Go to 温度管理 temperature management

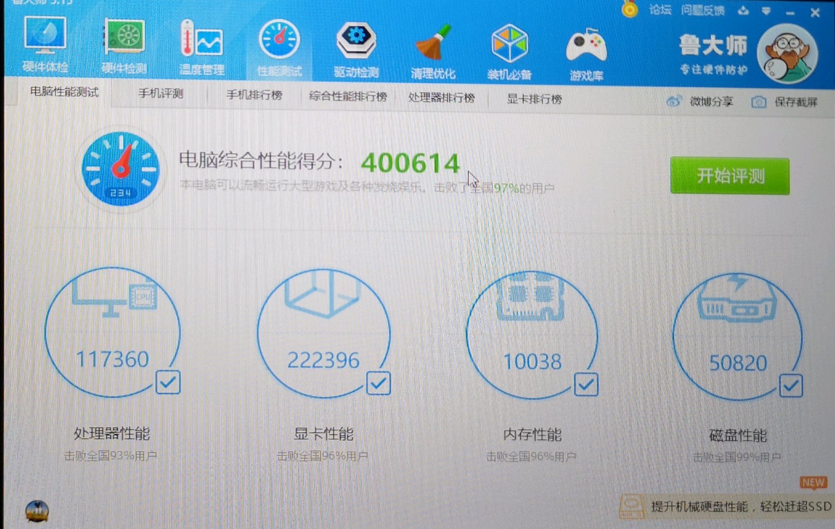[202, 47]
